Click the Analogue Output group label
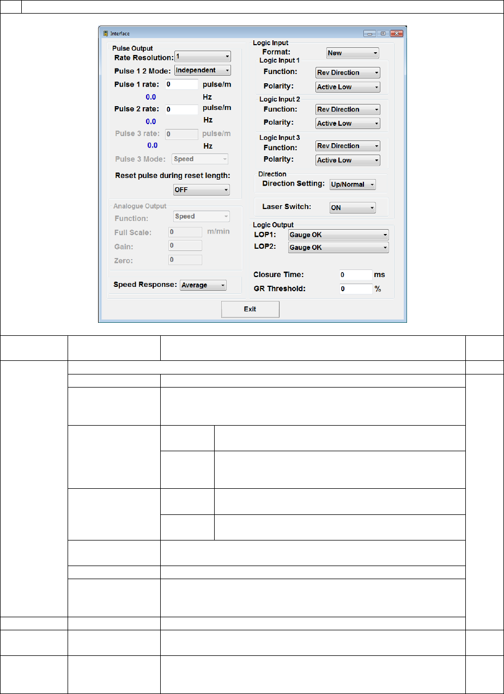The height and width of the screenshot is (694, 504). click(x=139, y=206)
